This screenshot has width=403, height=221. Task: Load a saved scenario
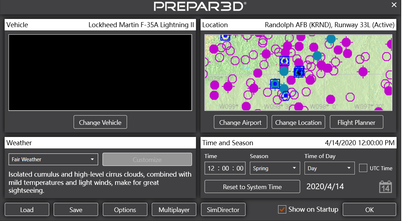tap(27, 210)
